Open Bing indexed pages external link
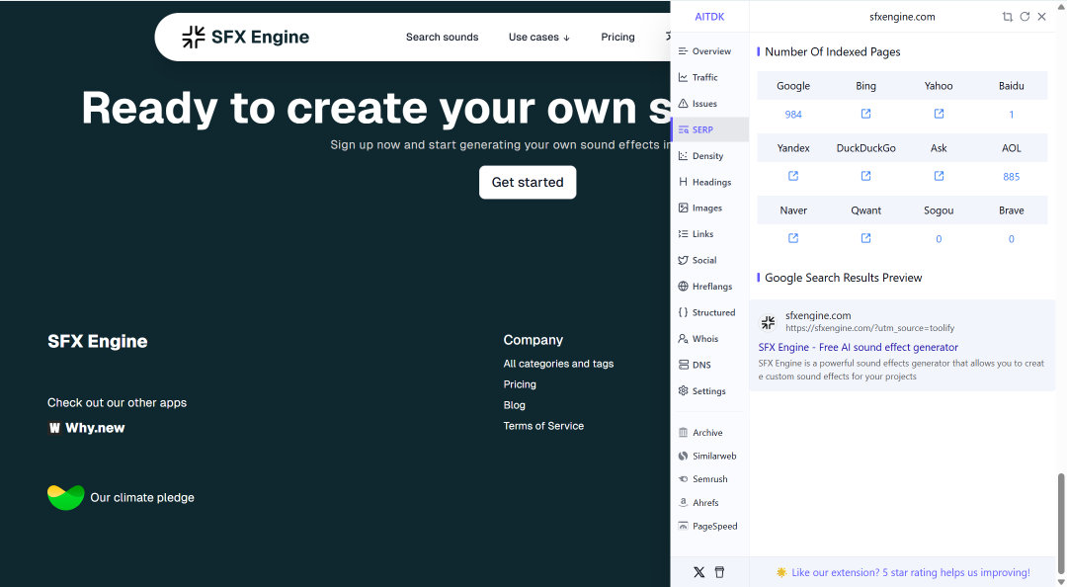 click(865, 114)
